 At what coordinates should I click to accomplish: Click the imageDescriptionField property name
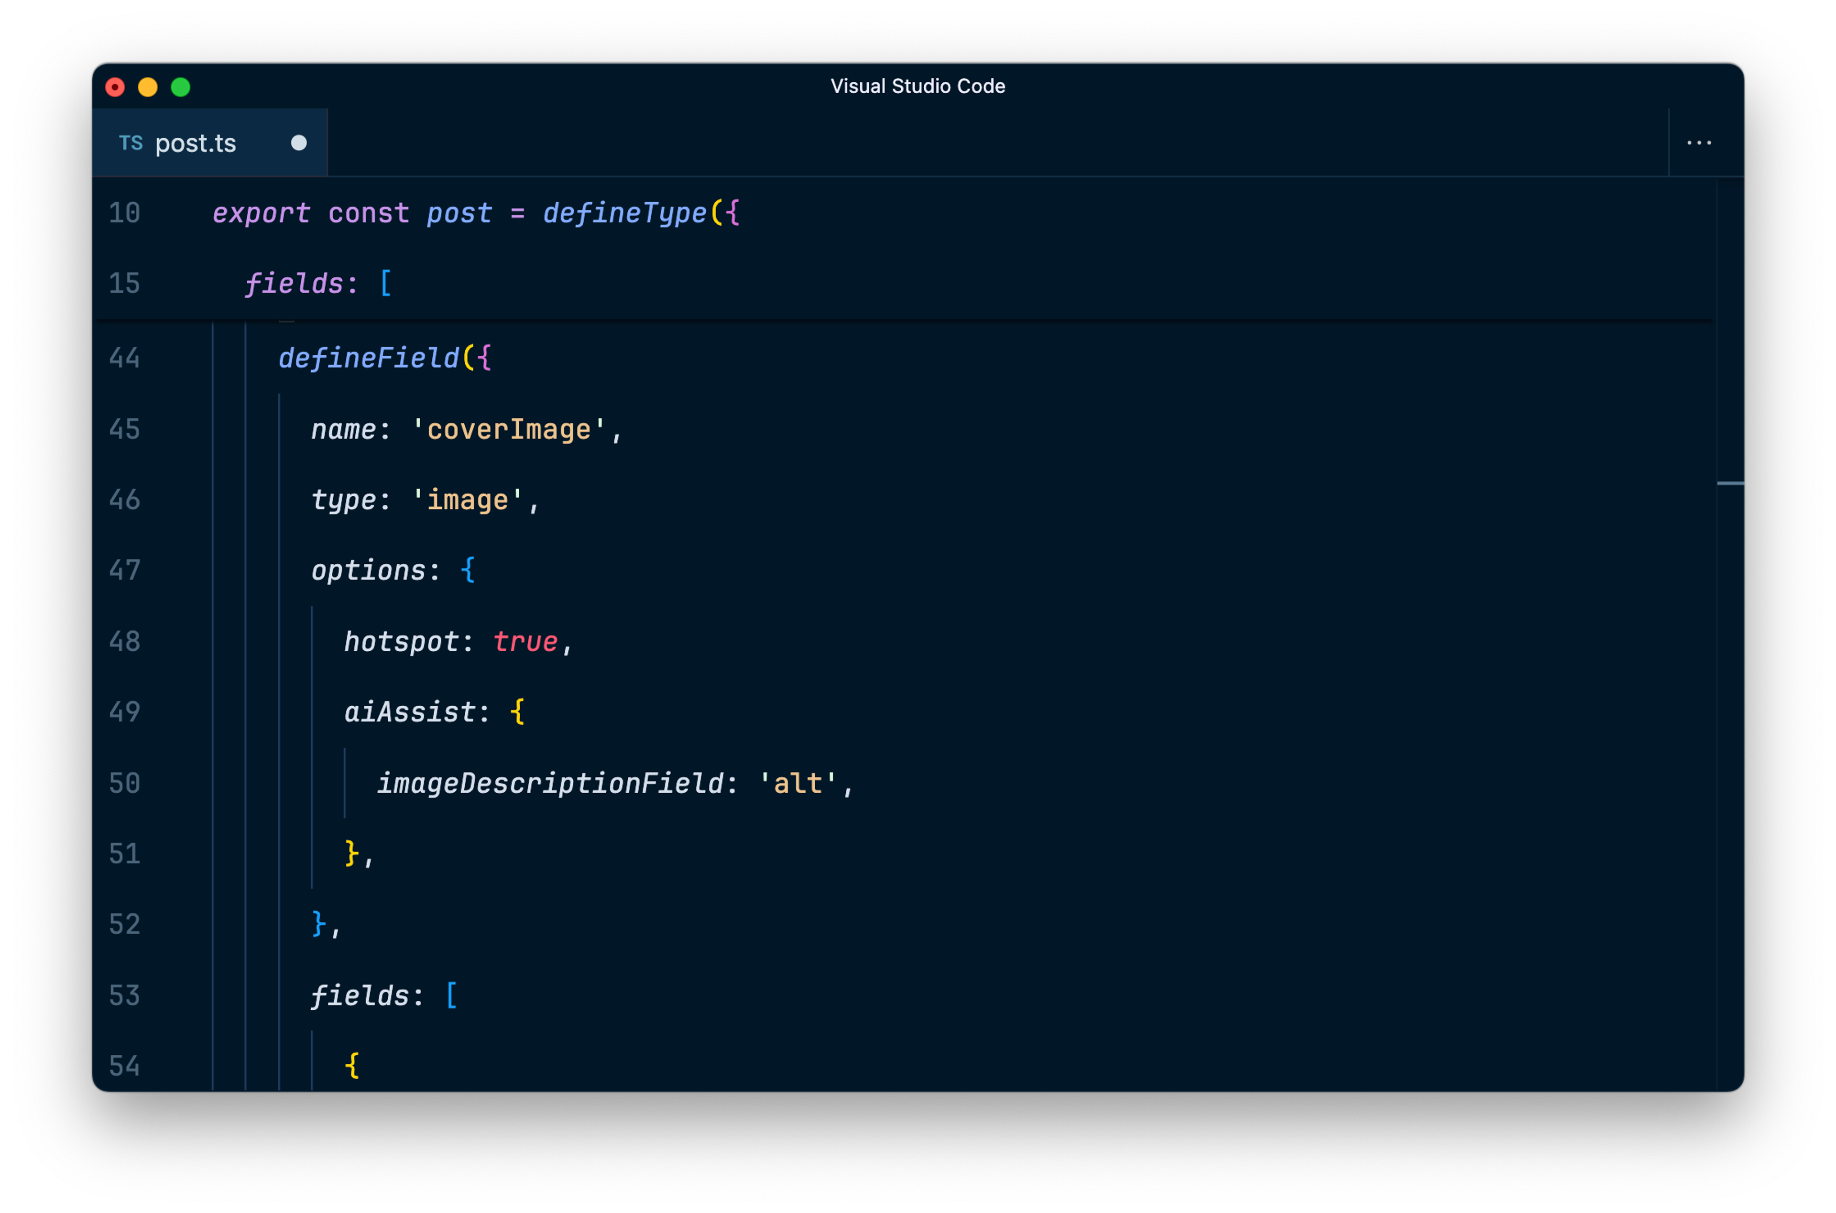pyautogui.click(x=550, y=784)
